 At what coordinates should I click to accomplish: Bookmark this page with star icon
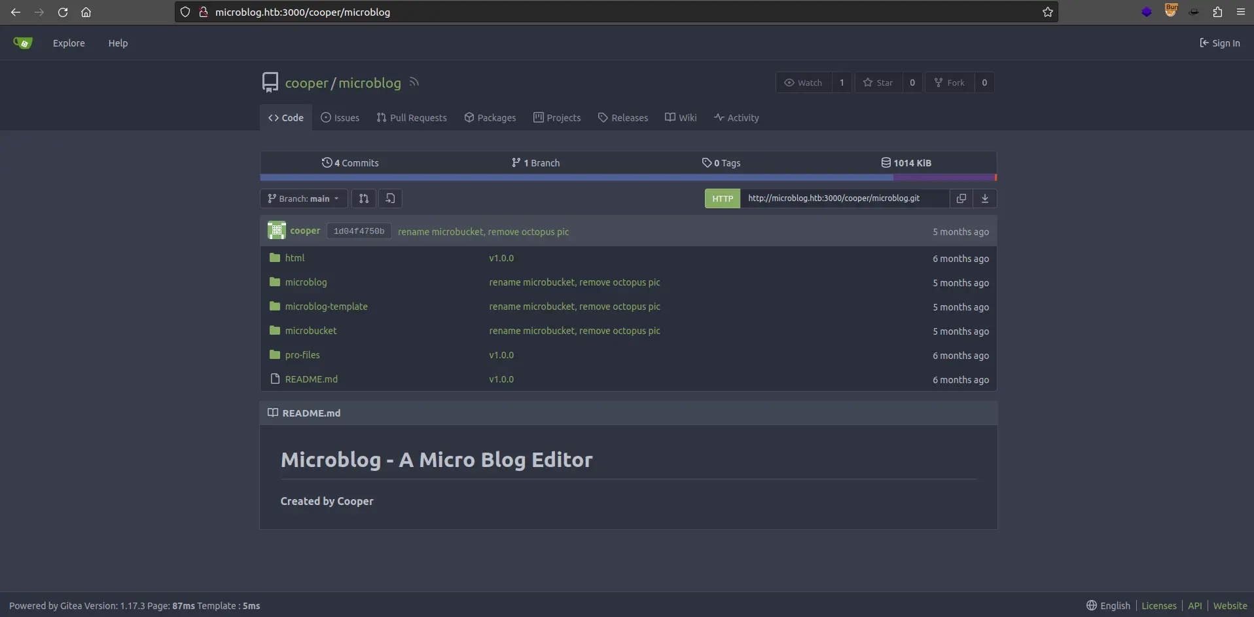(1047, 12)
